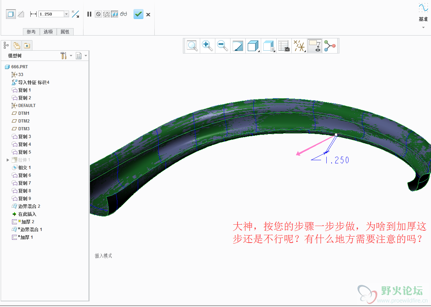Select 复制 4 in the tree
The image size is (431, 307).
(25, 144)
